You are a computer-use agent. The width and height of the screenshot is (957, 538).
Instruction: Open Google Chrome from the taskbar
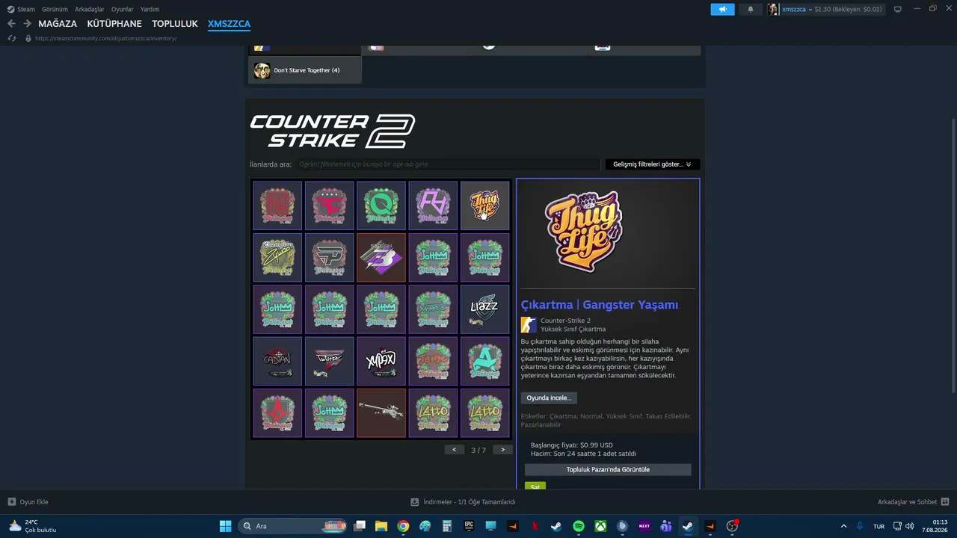tap(403, 526)
